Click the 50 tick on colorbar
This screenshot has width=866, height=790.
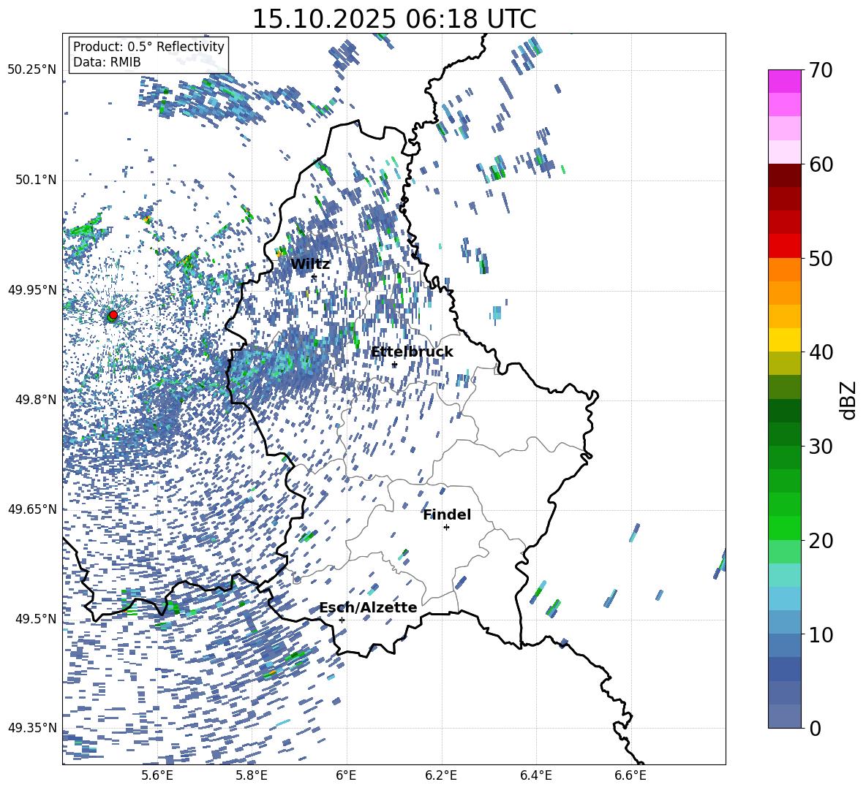(820, 258)
